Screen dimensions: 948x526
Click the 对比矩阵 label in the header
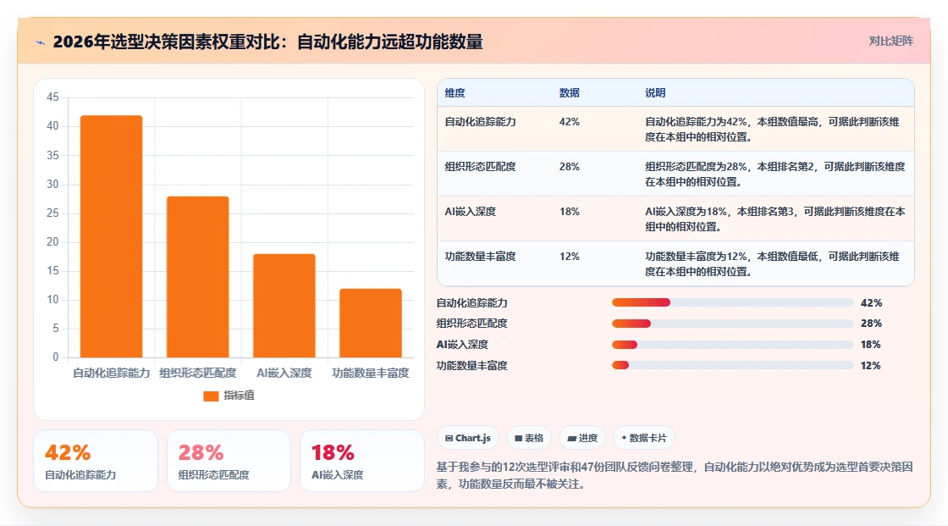pos(890,42)
